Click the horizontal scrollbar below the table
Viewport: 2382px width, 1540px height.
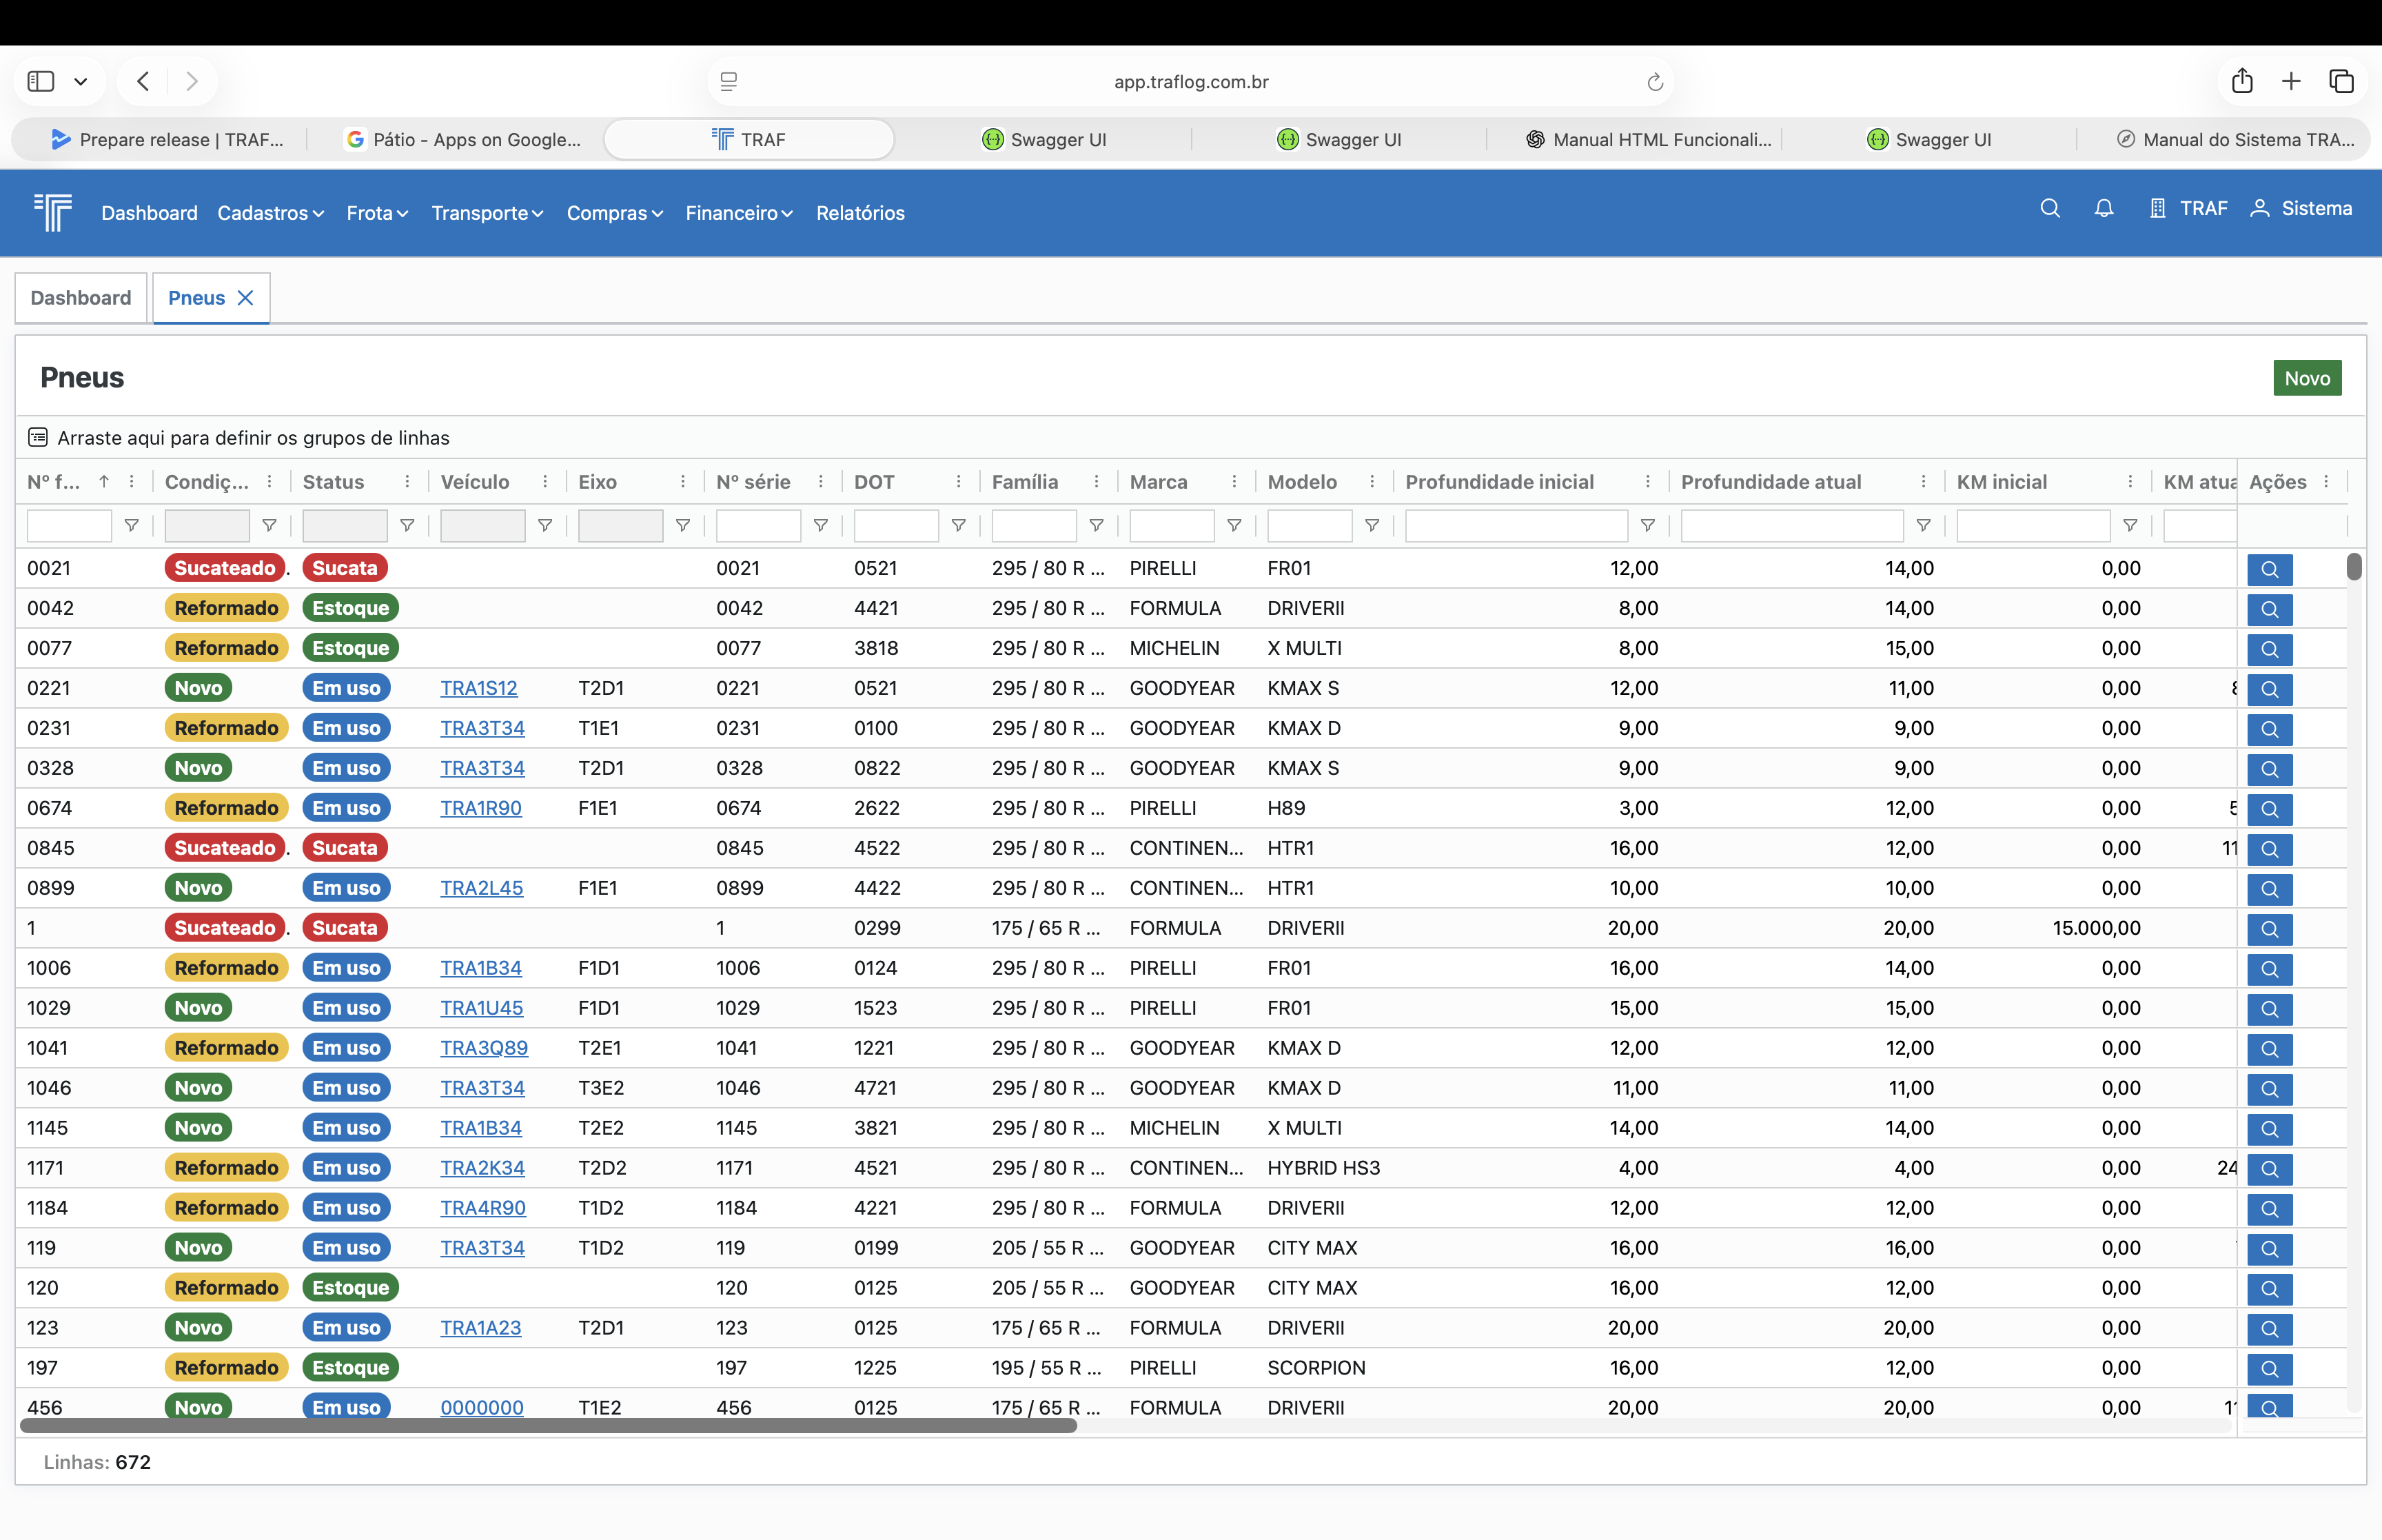548,1426
